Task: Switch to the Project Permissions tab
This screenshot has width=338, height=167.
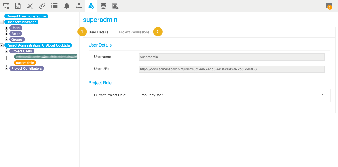Action: pyautogui.click(x=134, y=32)
